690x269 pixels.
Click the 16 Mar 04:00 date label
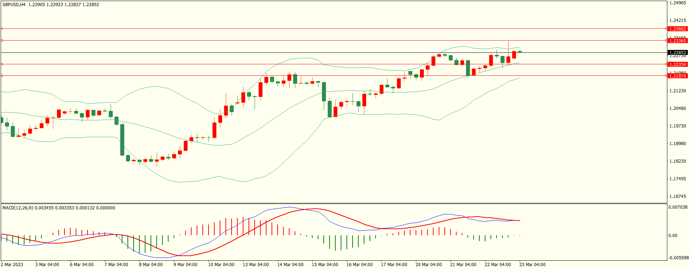tap(359, 265)
